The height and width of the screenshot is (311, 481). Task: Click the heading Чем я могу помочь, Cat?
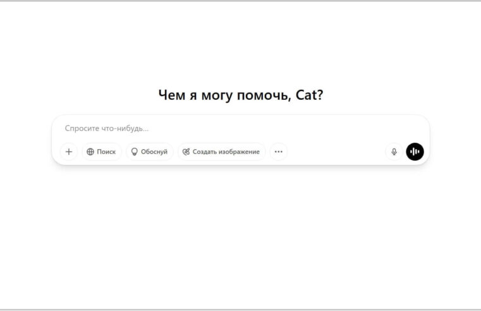(x=241, y=95)
